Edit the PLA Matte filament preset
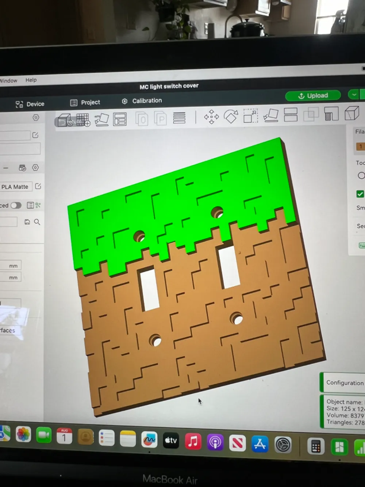The width and height of the screenshot is (365, 487). point(38,186)
